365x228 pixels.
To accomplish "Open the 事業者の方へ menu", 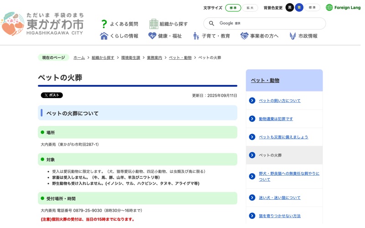I will [x=264, y=36].
